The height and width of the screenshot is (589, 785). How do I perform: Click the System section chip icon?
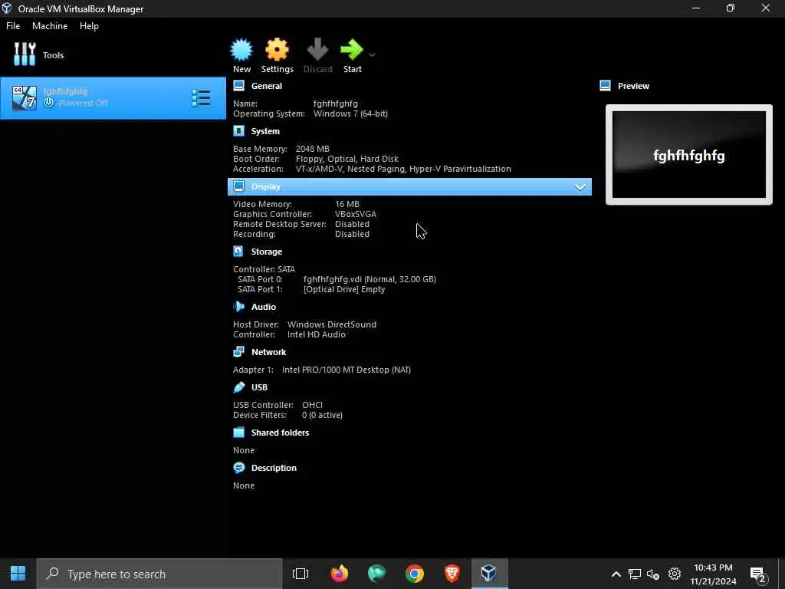pos(239,130)
